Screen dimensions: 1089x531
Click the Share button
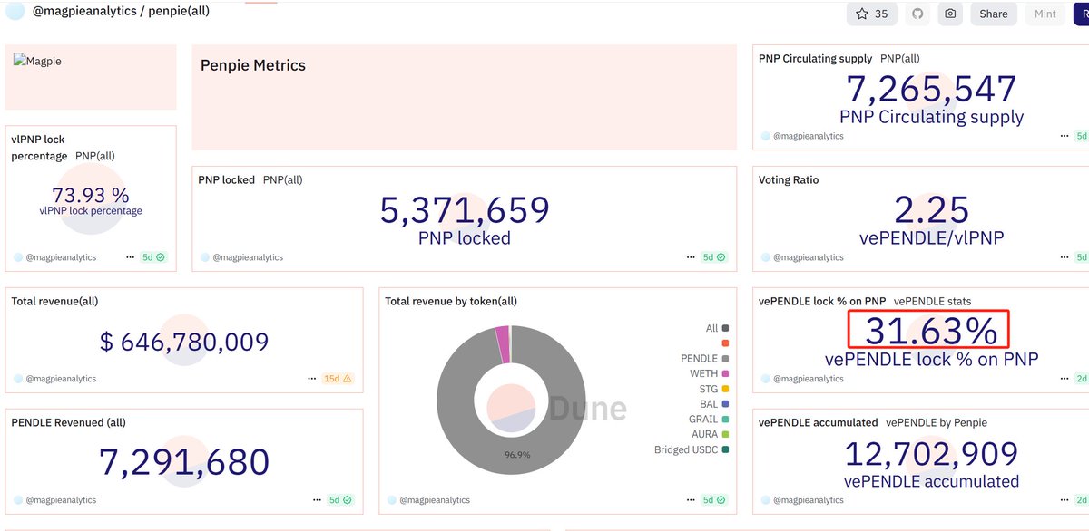click(993, 14)
